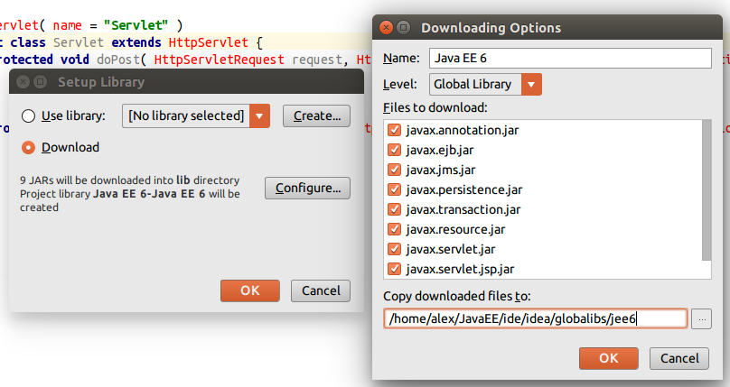This screenshot has height=387, width=730.
Task: Uncheck the javax.servlet.jar checkbox
Action: tap(394, 249)
